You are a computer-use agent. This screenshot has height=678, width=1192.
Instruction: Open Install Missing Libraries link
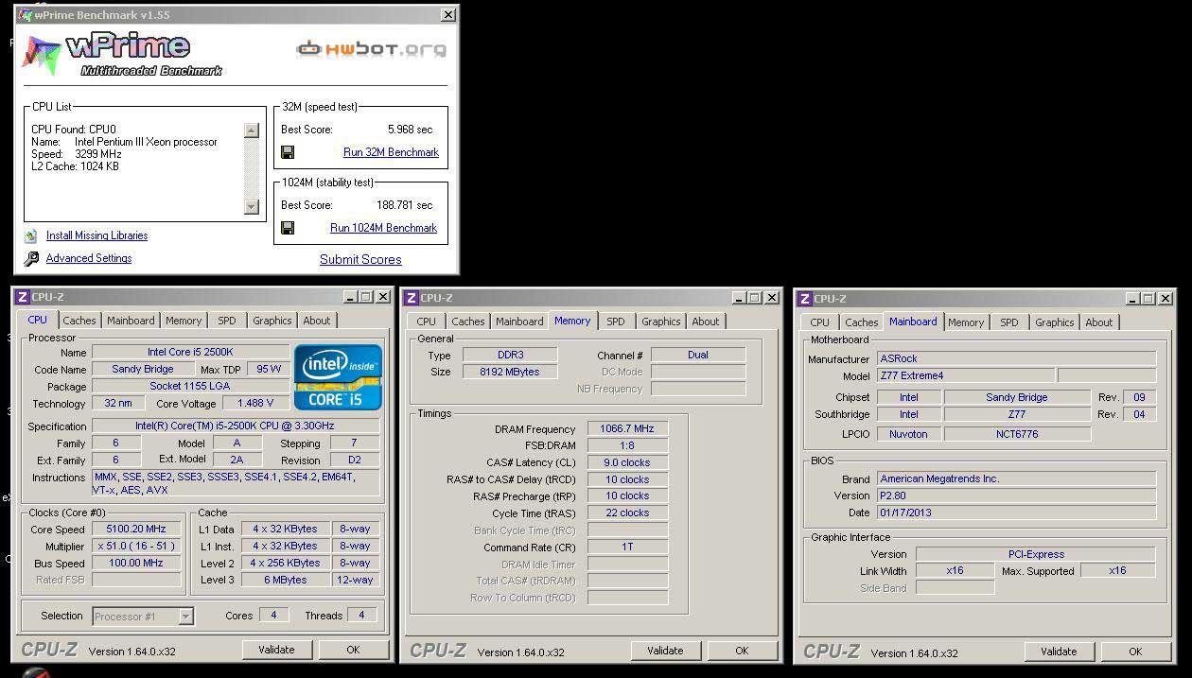(96, 235)
